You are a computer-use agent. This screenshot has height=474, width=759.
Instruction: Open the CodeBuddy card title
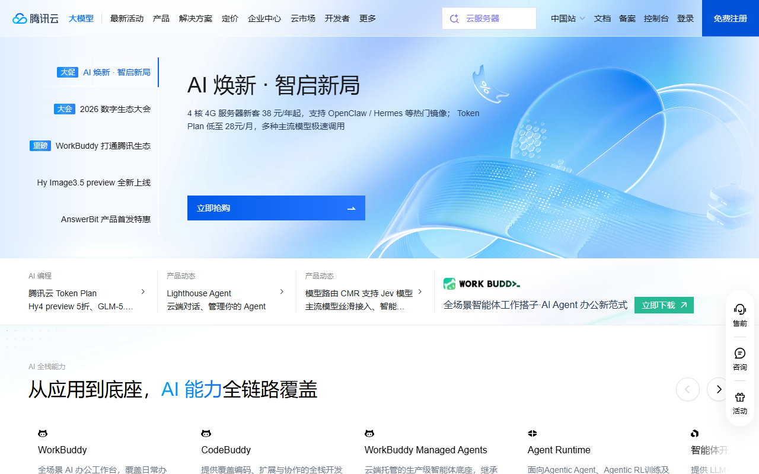pos(226,450)
